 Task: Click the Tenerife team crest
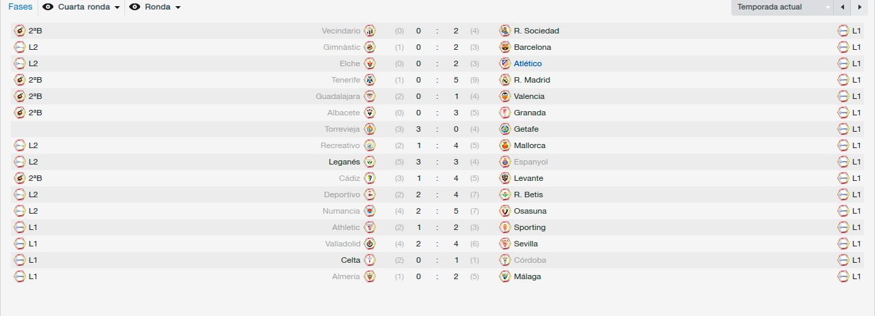point(370,80)
